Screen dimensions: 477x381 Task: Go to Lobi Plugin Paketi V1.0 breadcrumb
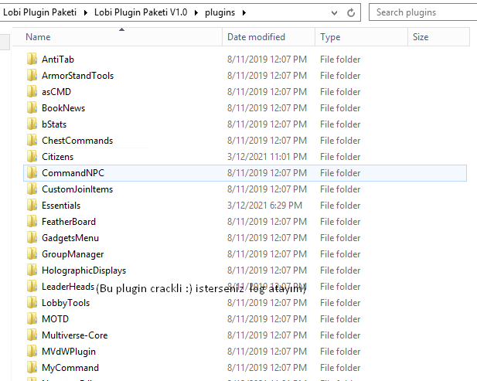tap(141, 12)
